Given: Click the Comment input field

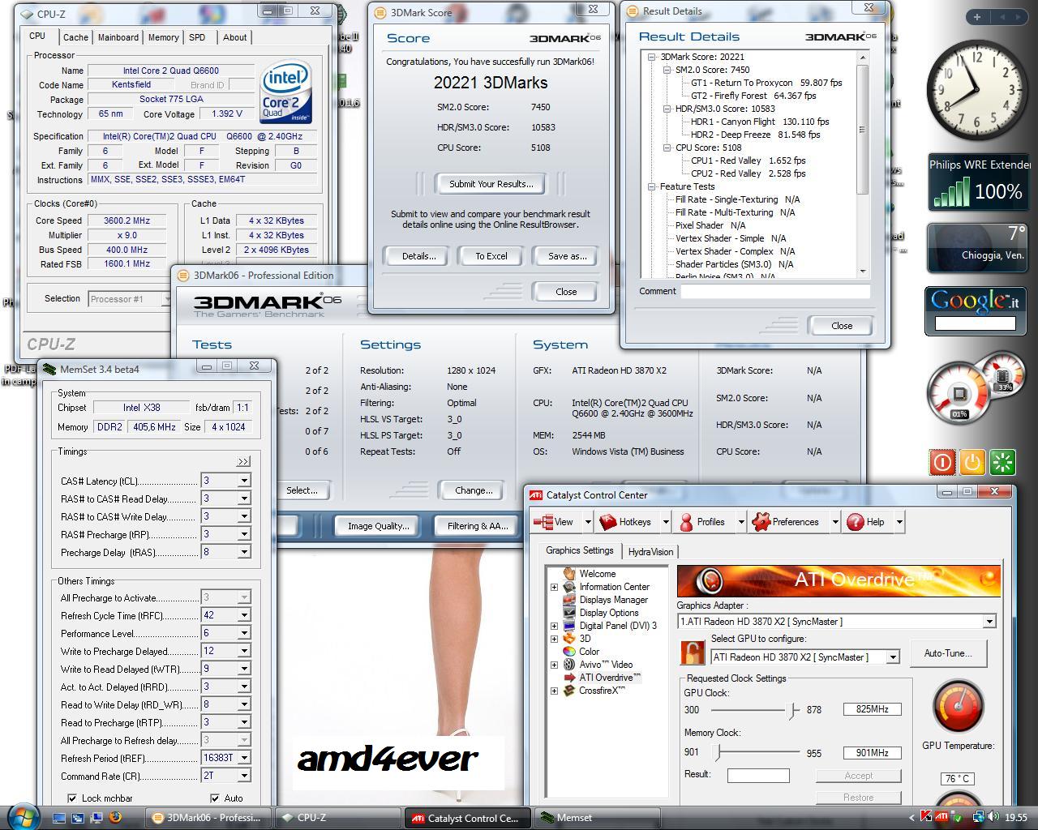Looking at the screenshot, I should 775,291.
